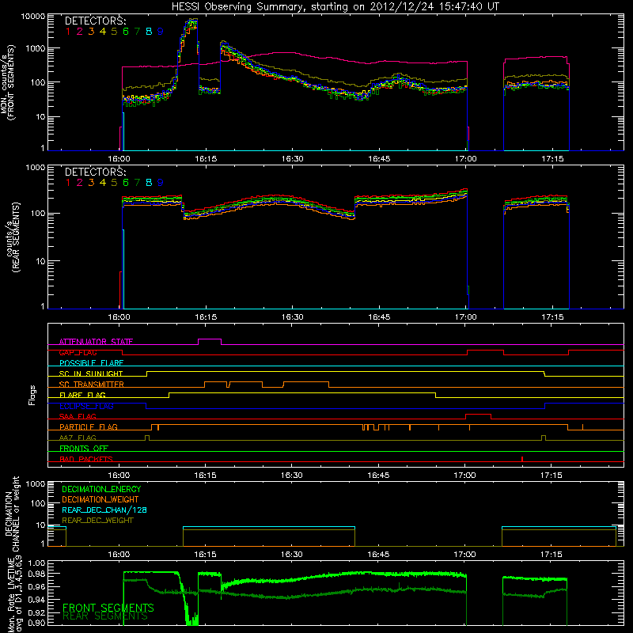
Task: Click the 16:45 tick under the decimation plot
Action: point(378,555)
